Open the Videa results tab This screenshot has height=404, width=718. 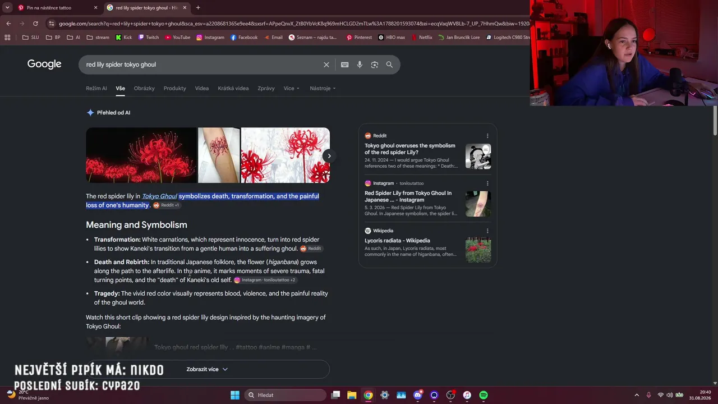202,88
